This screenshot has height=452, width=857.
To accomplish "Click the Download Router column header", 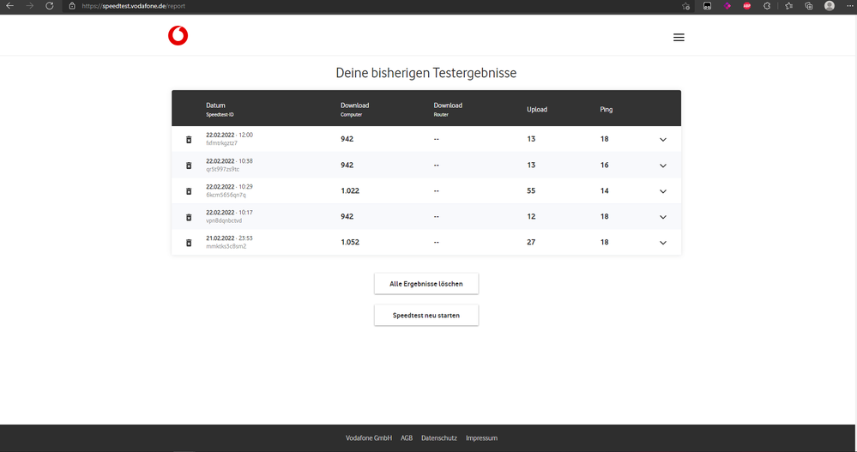I will coord(448,109).
